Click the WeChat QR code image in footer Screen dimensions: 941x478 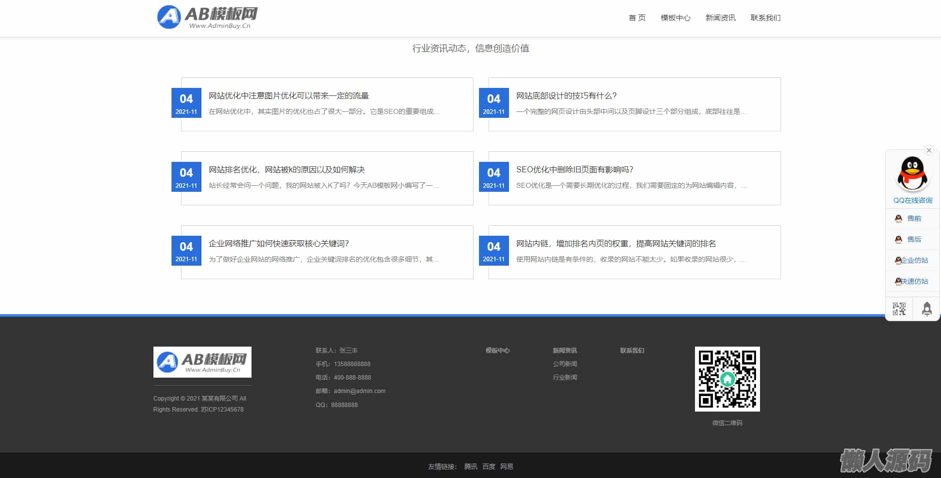click(727, 379)
